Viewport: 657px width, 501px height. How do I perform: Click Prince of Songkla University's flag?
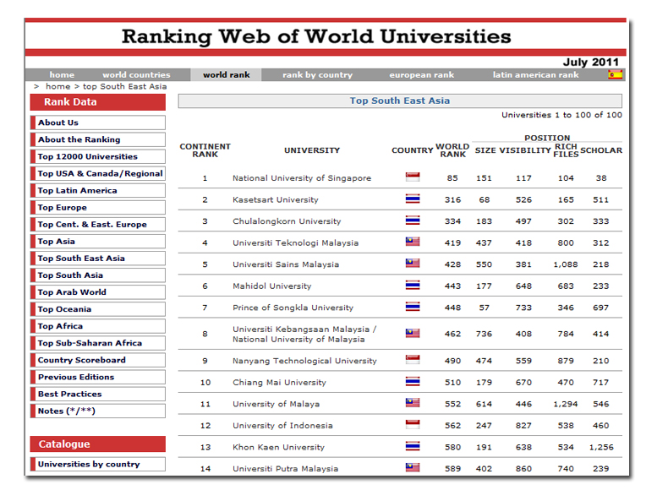coord(413,307)
